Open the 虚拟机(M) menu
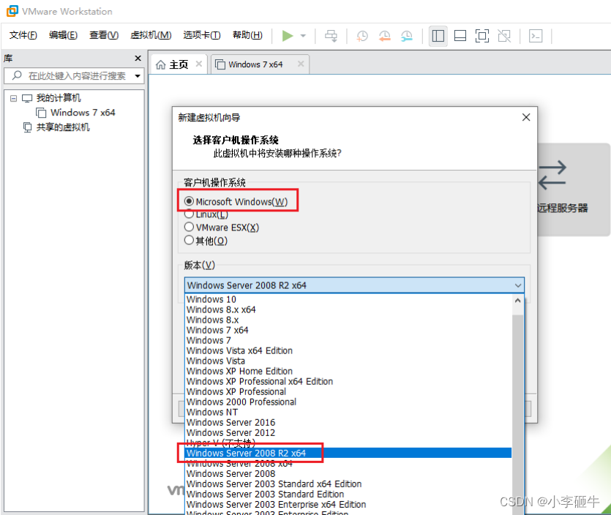Viewport: 611px width, 515px height. pos(151,35)
